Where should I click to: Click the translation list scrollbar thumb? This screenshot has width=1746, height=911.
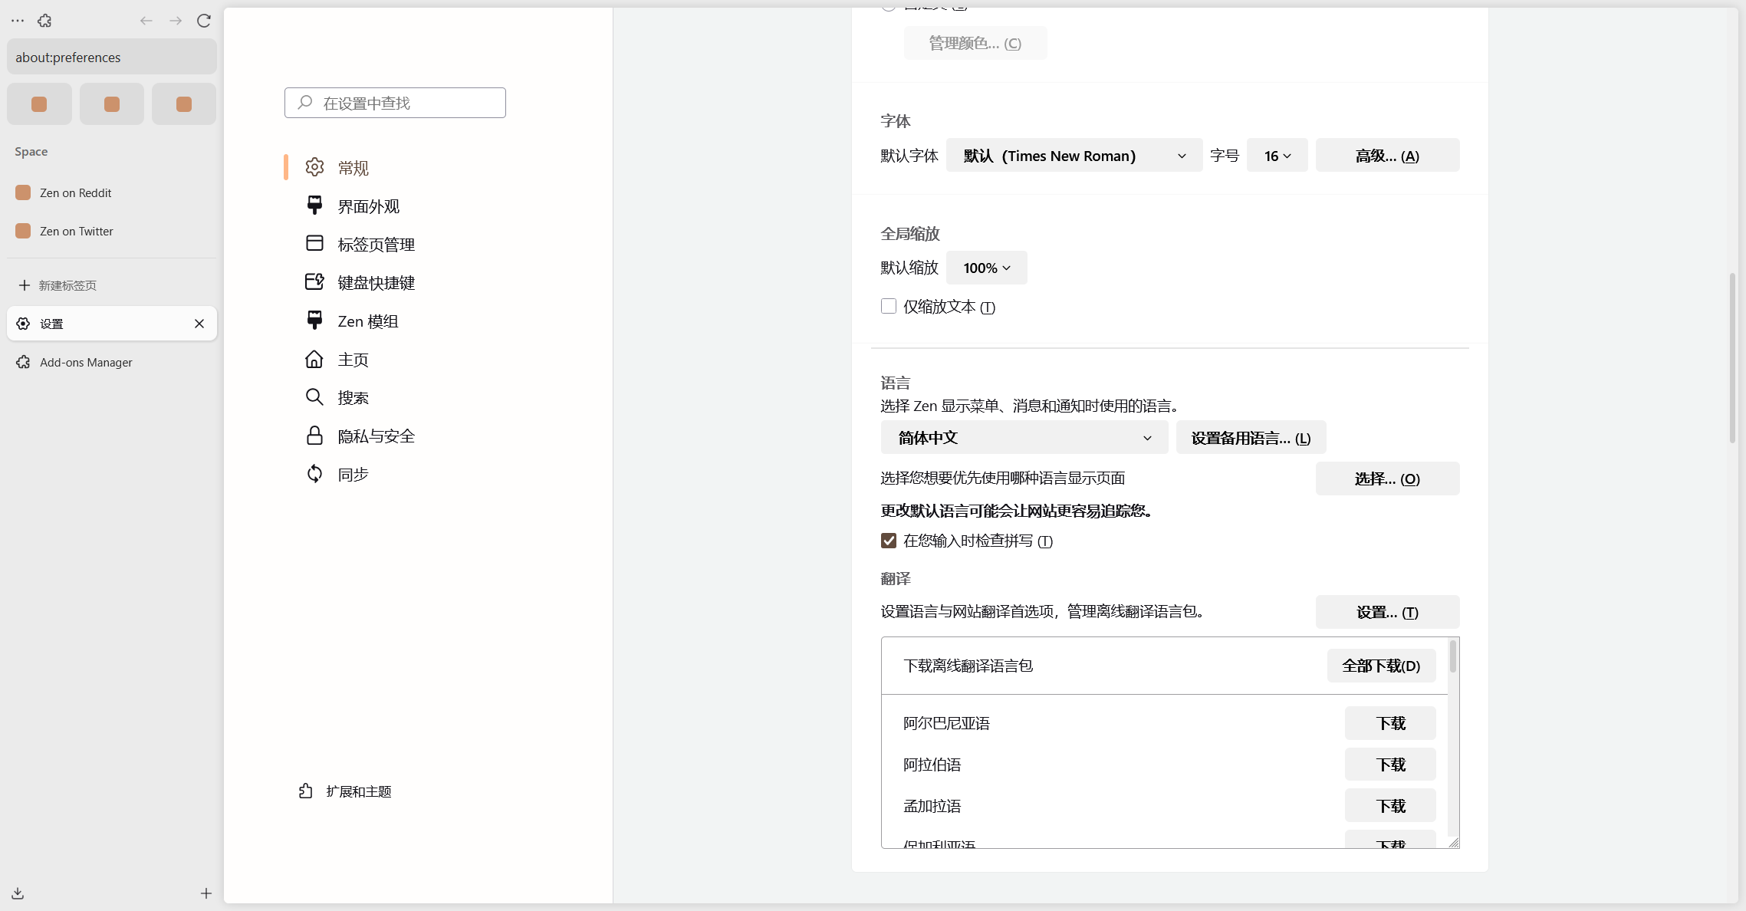pos(1452,657)
